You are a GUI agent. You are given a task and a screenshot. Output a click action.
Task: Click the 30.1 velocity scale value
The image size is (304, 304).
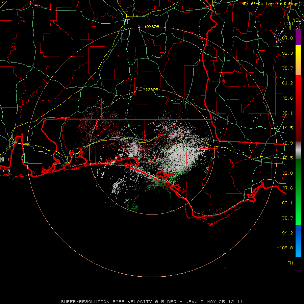[x=287, y=113]
